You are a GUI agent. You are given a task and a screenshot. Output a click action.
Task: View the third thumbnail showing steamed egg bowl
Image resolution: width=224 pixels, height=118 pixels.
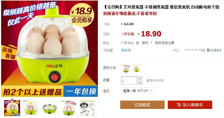(50, 108)
